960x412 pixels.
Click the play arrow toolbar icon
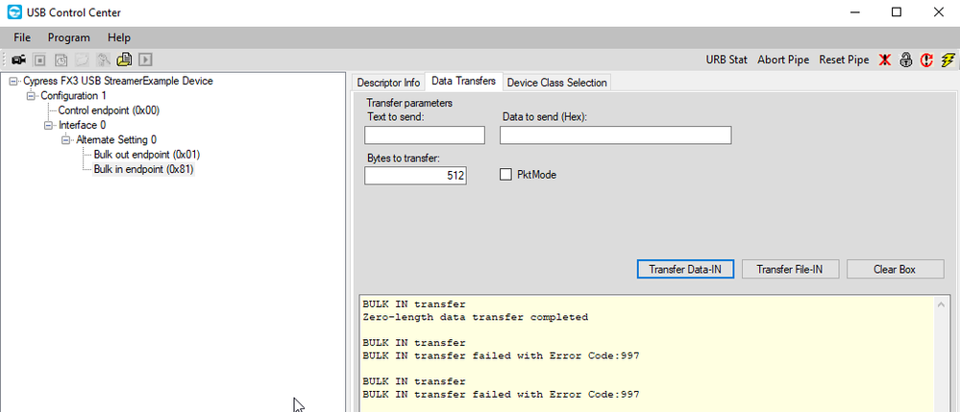click(x=145, y=60)
